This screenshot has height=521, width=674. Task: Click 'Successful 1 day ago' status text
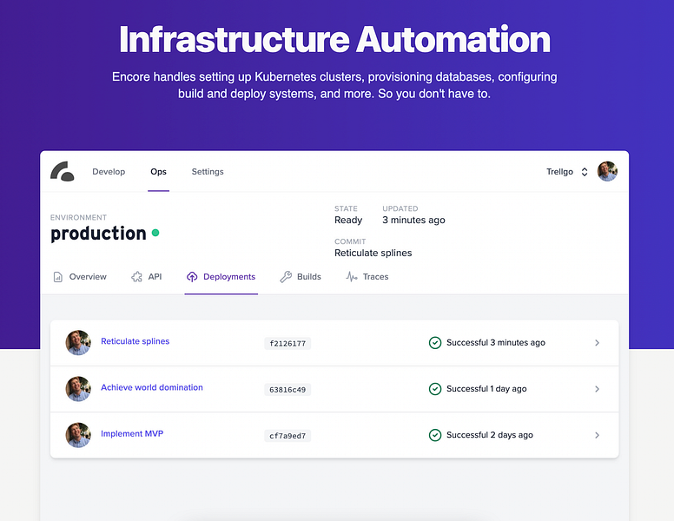(486, 389)
